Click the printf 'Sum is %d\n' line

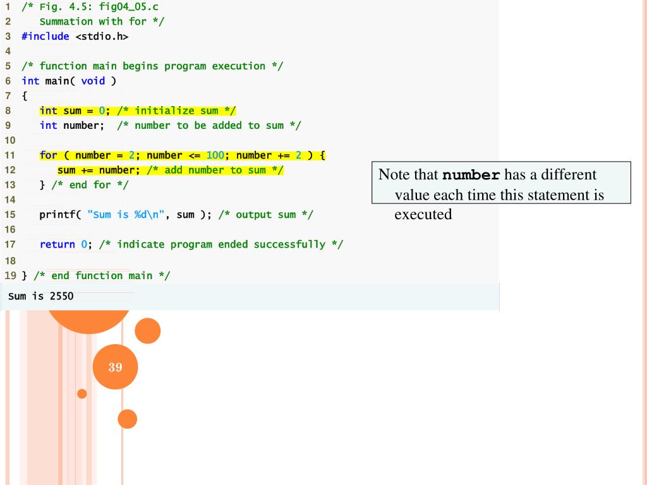[176, 215]
